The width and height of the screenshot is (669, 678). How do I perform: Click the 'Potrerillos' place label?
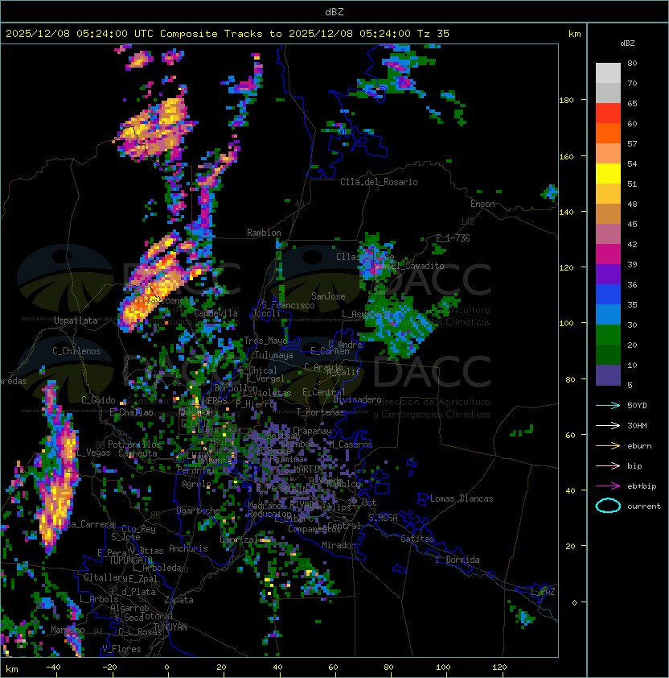coord(134,444)
